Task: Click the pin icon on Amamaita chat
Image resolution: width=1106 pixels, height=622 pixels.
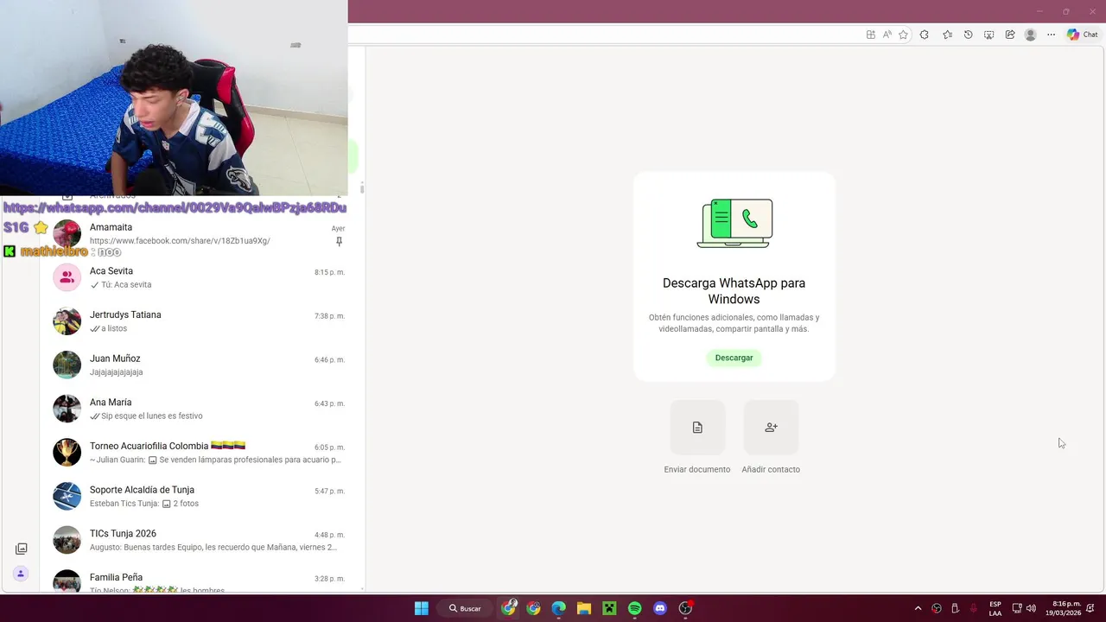Action: coord(339,242)
